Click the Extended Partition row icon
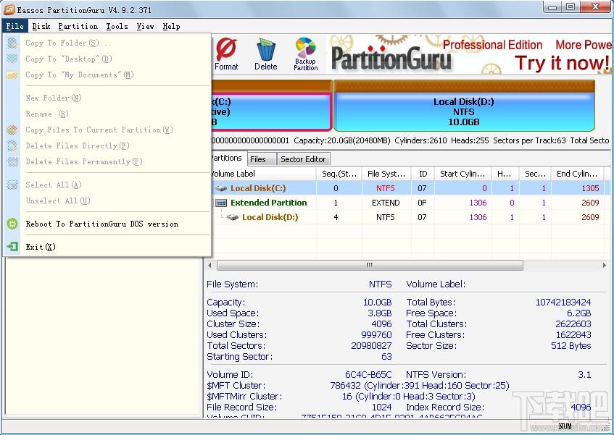Screen dimensions: 614x435 pos(221,203)
